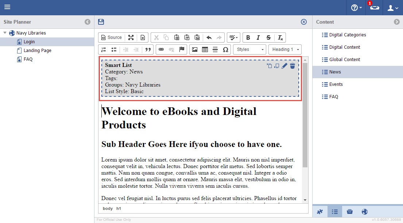Image resolution: width=403 pixels, height=223 pixels.
Task: Insert an image using the toolbar
Action: coord(195,49)
